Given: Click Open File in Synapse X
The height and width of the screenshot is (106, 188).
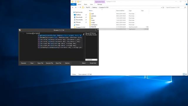Looking at the screenshot, I should click(x=40, y=63).
